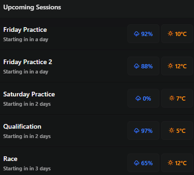Click the 12°C temperature badge for Race

point(177,163)
